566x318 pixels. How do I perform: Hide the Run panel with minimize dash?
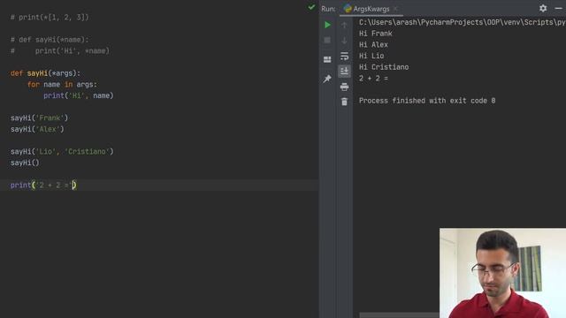(x=558, y=8)
